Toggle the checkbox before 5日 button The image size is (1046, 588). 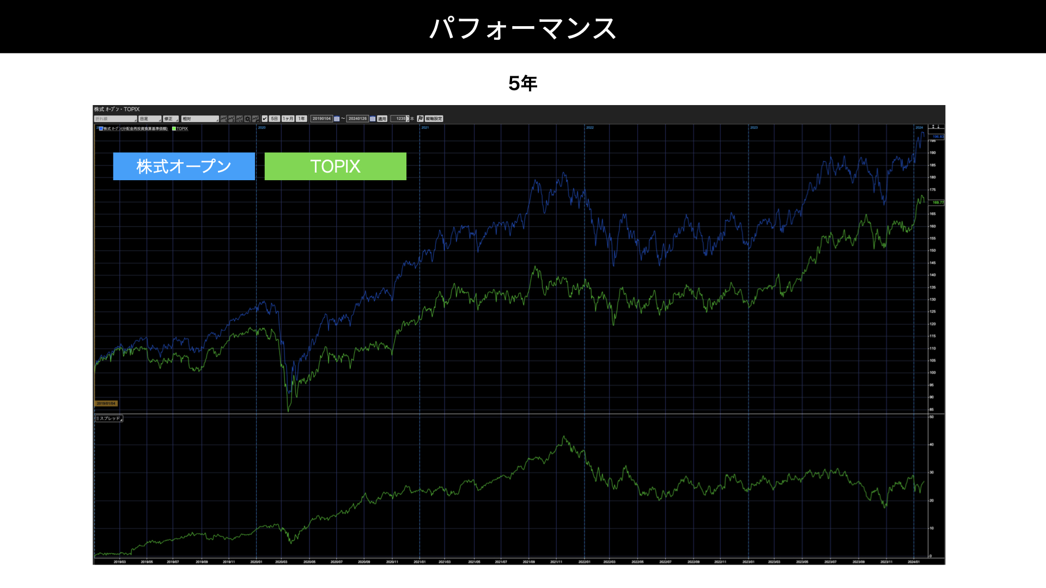(x=265, y=119)
